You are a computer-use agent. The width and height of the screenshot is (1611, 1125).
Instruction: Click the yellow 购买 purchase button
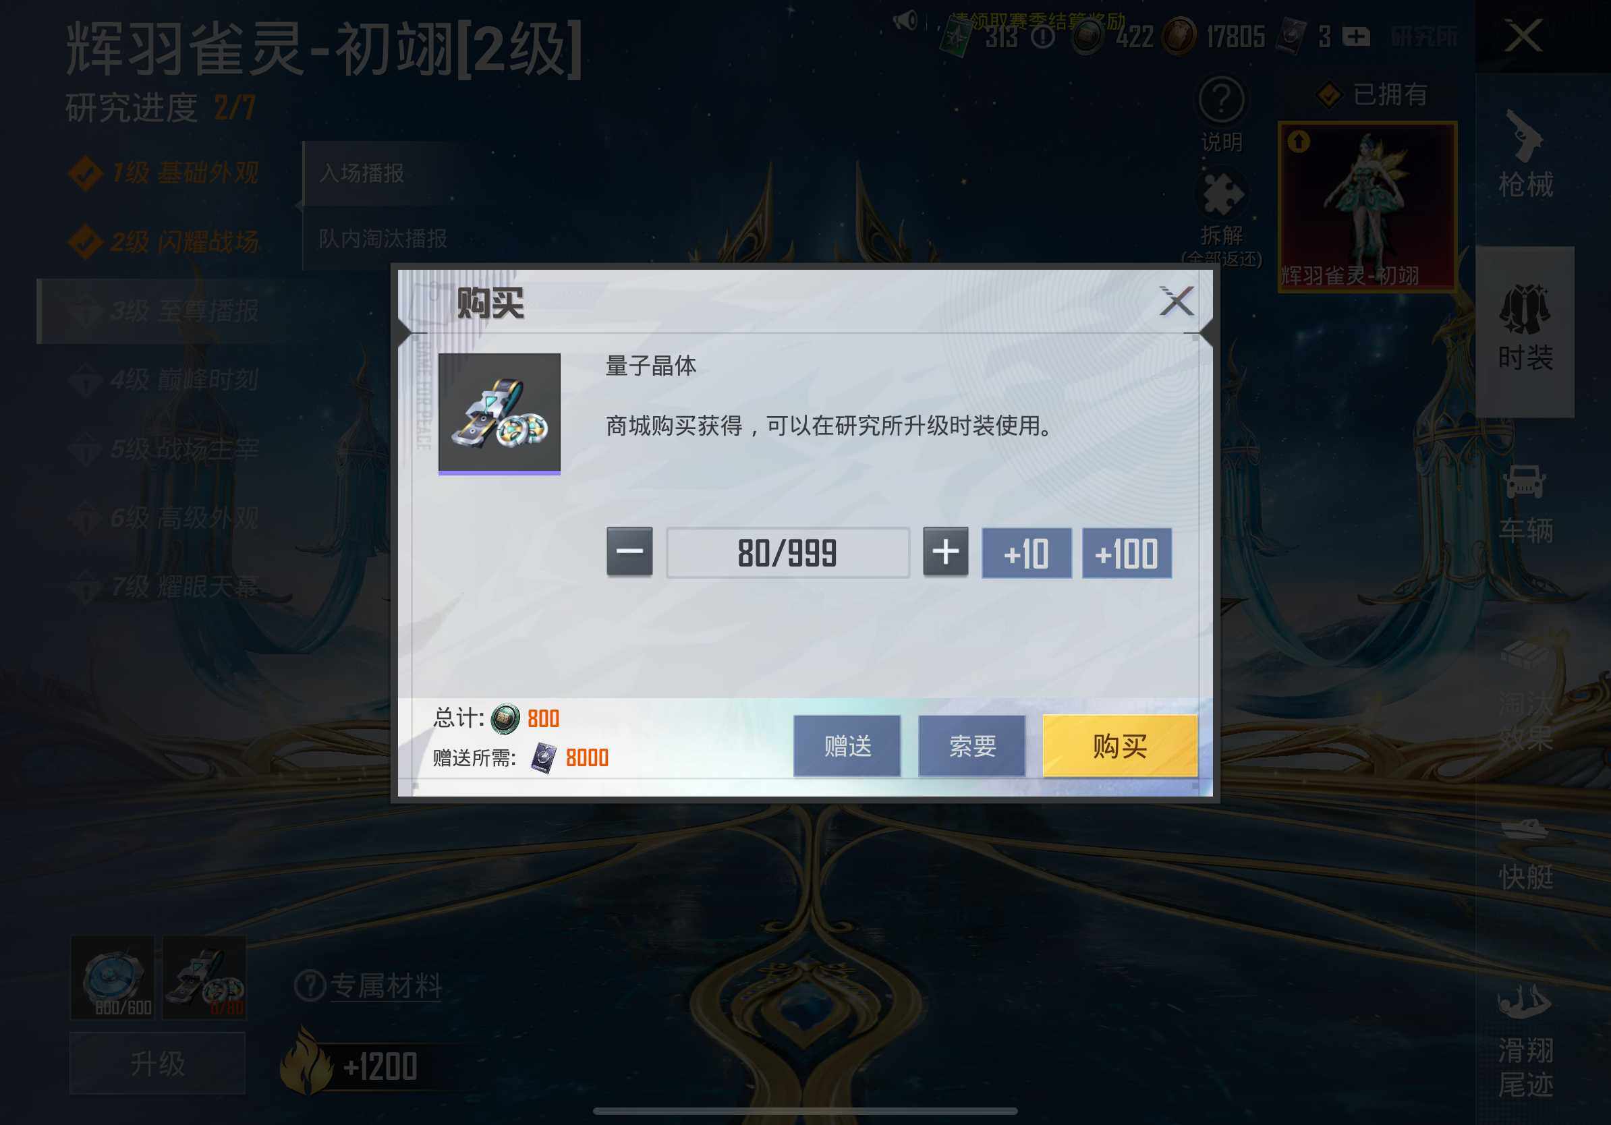click(x=1120, y=745)
